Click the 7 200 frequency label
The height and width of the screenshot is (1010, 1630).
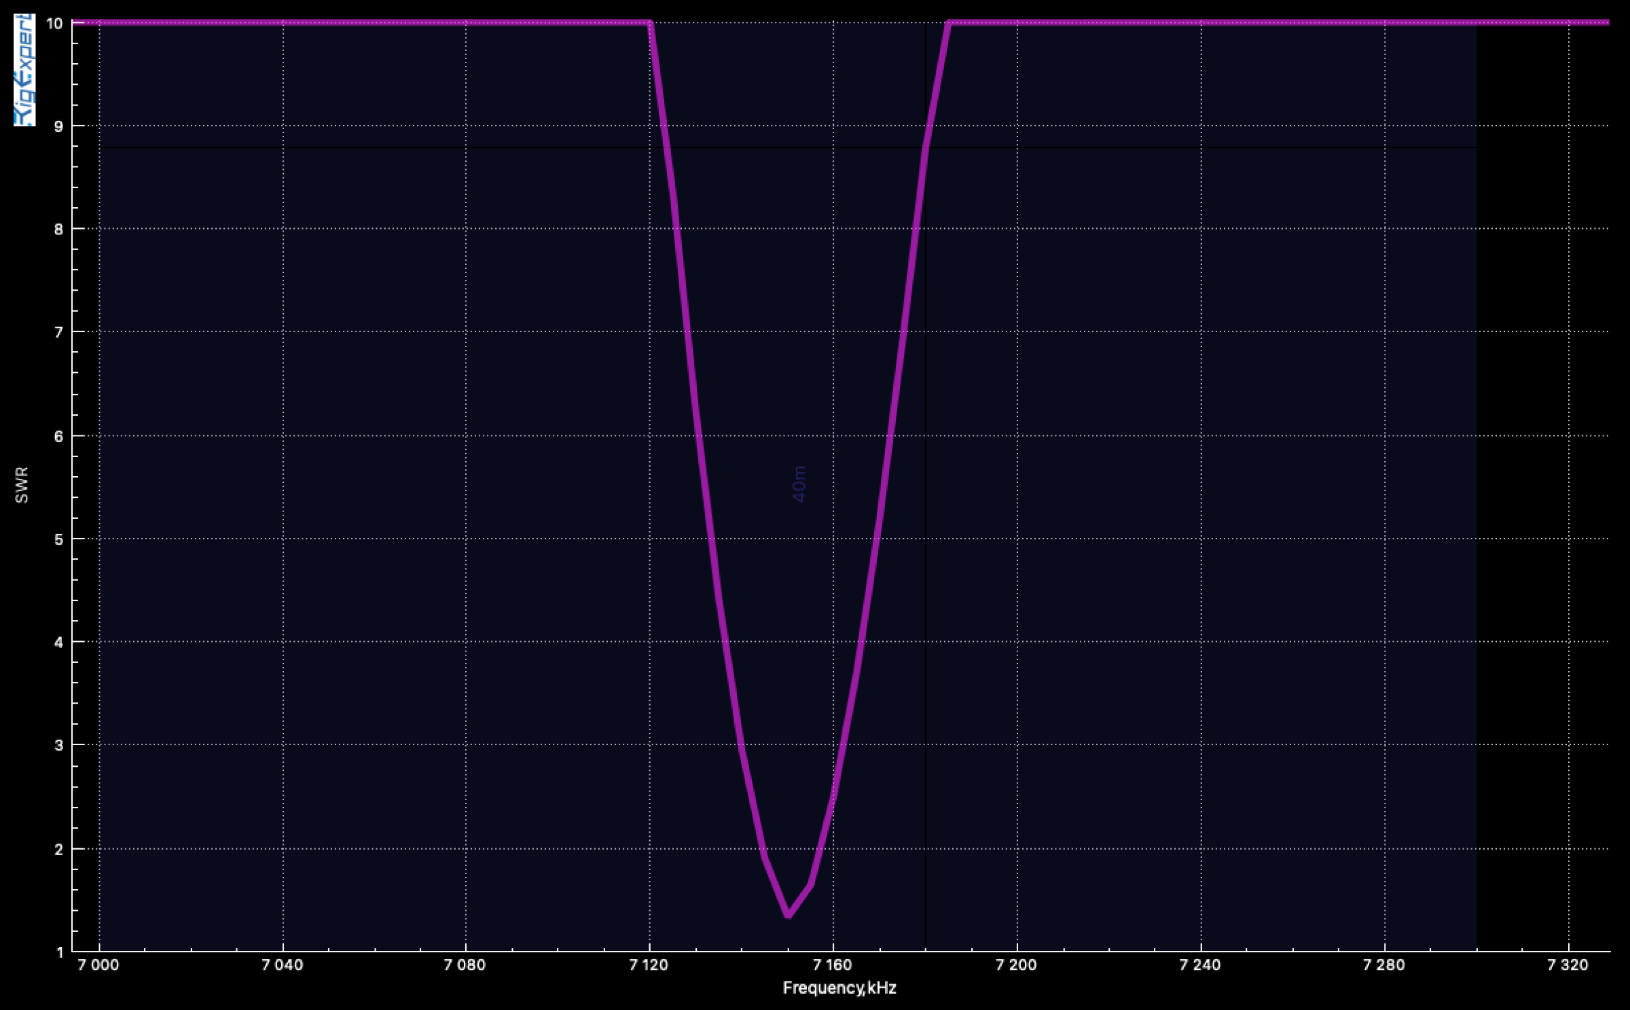(x=1016, y=965)
